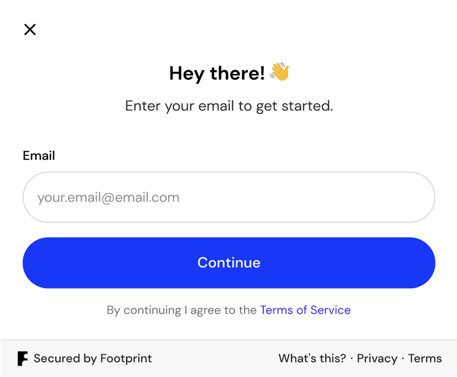This screenshot has width=457, height=377.
Task: Click the Secured by Footprint text
Action: (93, 358)
